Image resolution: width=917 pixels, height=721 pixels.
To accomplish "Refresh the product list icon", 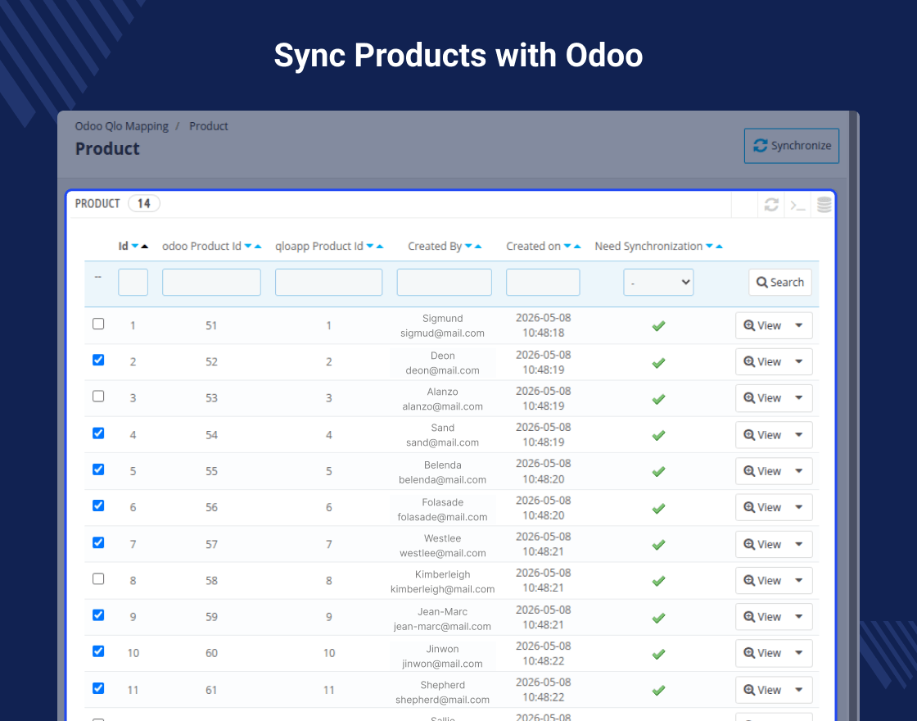I will (771, 204).
